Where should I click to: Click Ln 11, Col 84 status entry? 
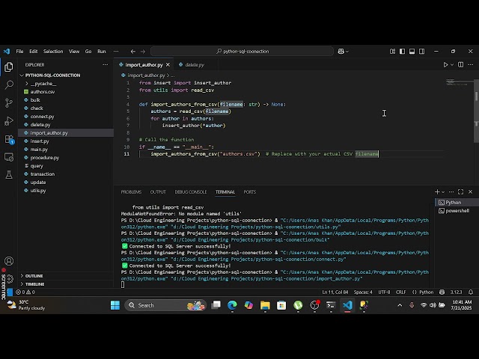coord(335,292)
